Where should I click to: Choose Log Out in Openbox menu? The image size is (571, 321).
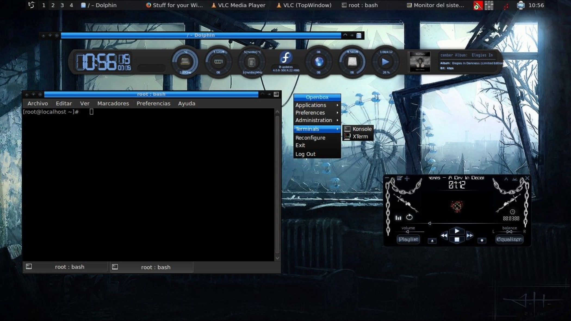click(x=317, y=154)
